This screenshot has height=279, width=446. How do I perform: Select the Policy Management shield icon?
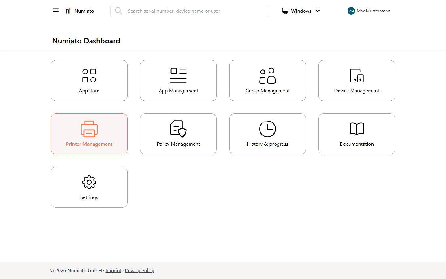point(178,129)
